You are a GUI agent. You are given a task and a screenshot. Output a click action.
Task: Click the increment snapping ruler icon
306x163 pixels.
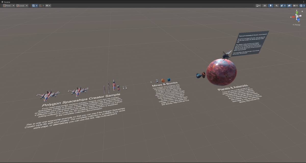(47, 6)
